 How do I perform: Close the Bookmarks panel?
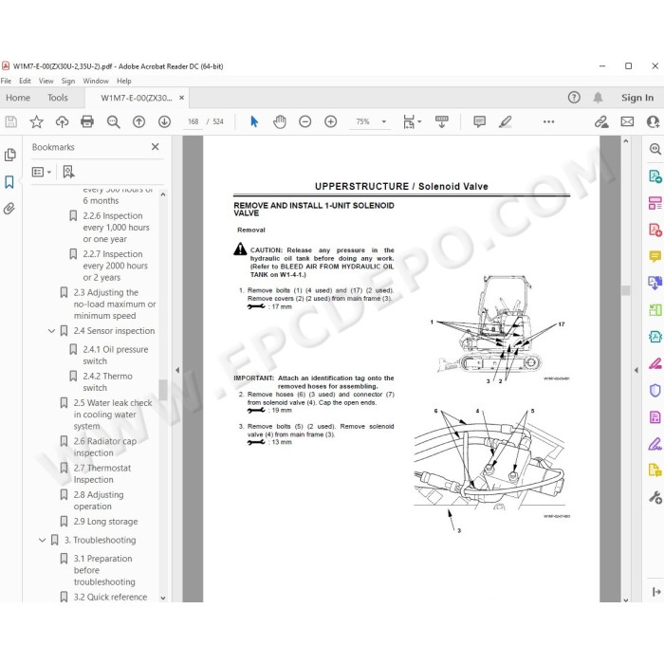(155, 147)
